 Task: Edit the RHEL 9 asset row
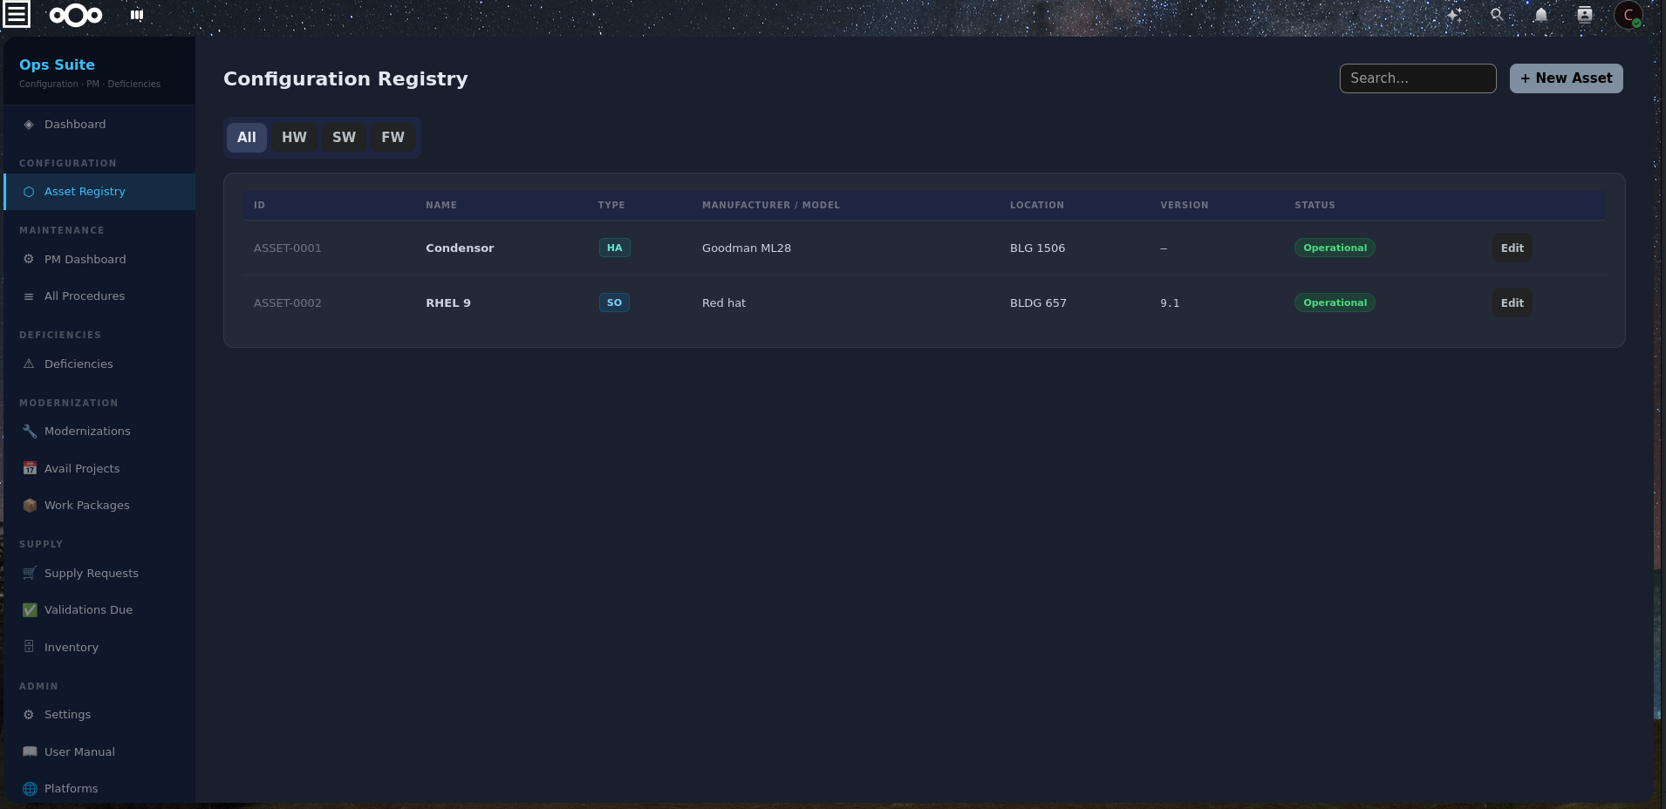click(x=1512, y=303)
